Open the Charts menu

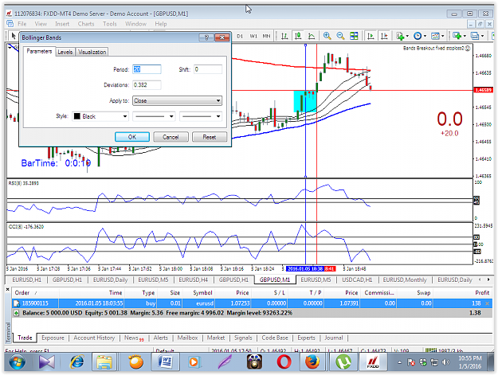coord(86,24)
